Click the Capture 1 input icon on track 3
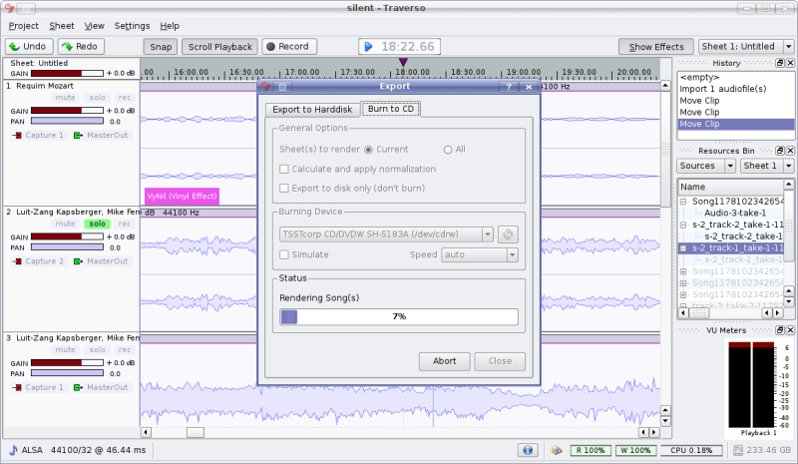Screen dimensions: 798x464 pos(17,387)
